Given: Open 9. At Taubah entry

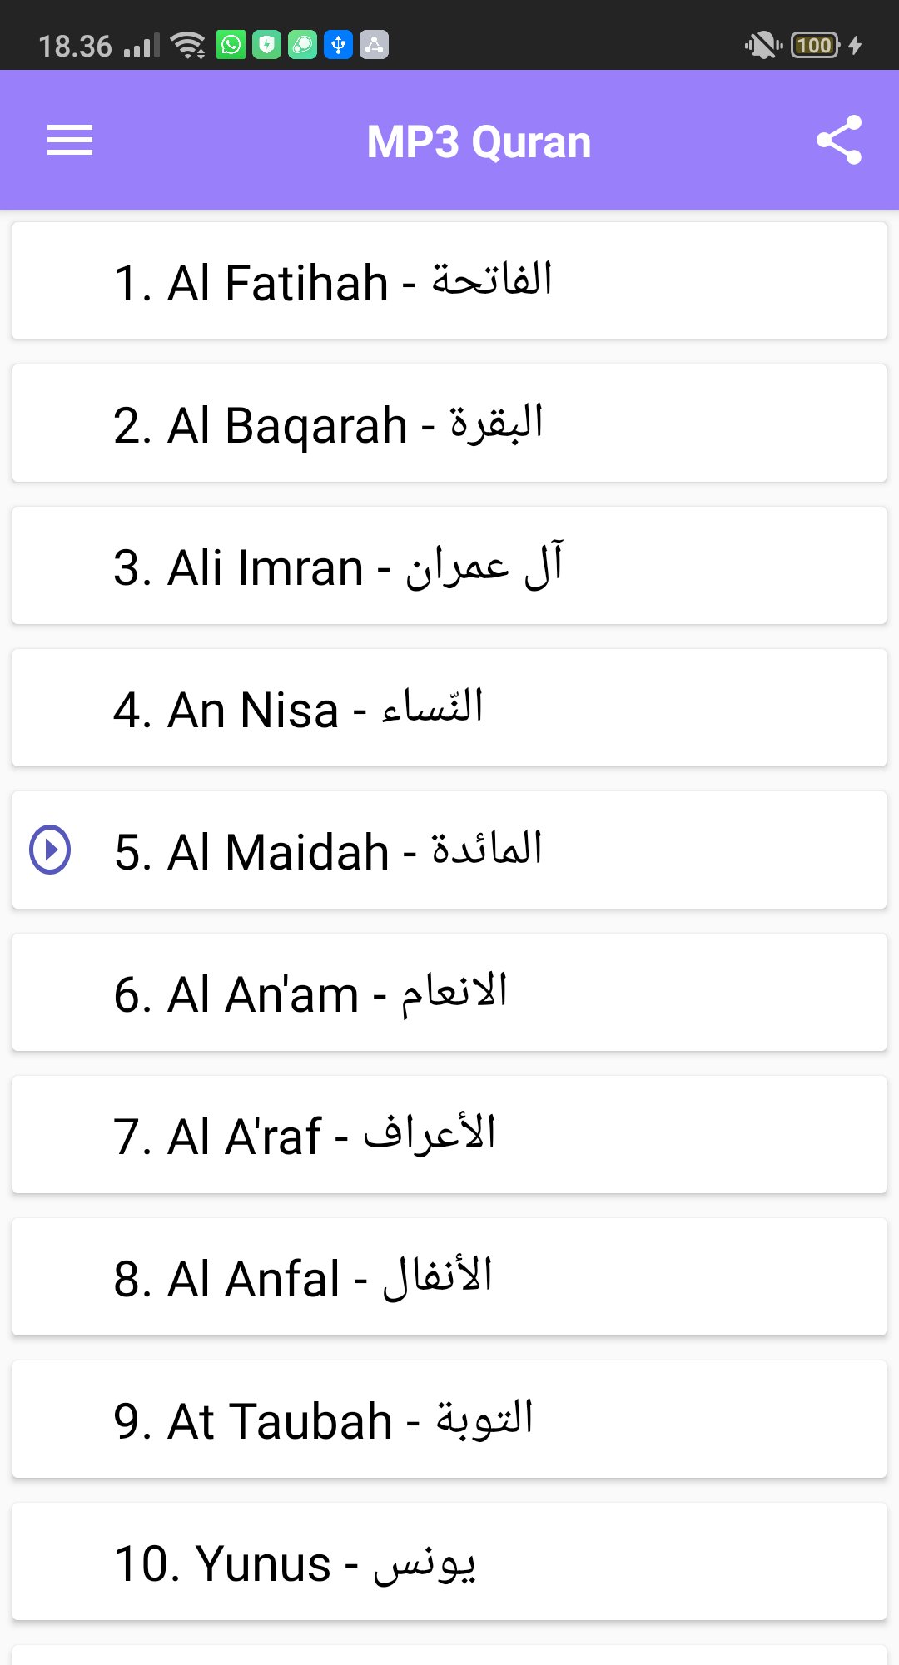Looking at the screenshot, I should [x=449, y=1420].
